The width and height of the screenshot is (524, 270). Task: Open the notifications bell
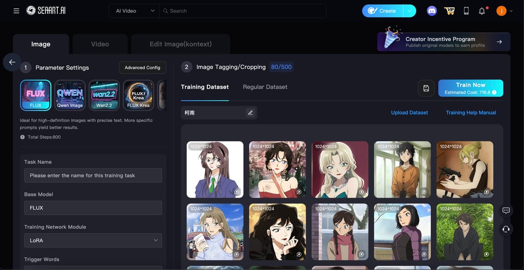pos(482,11)
